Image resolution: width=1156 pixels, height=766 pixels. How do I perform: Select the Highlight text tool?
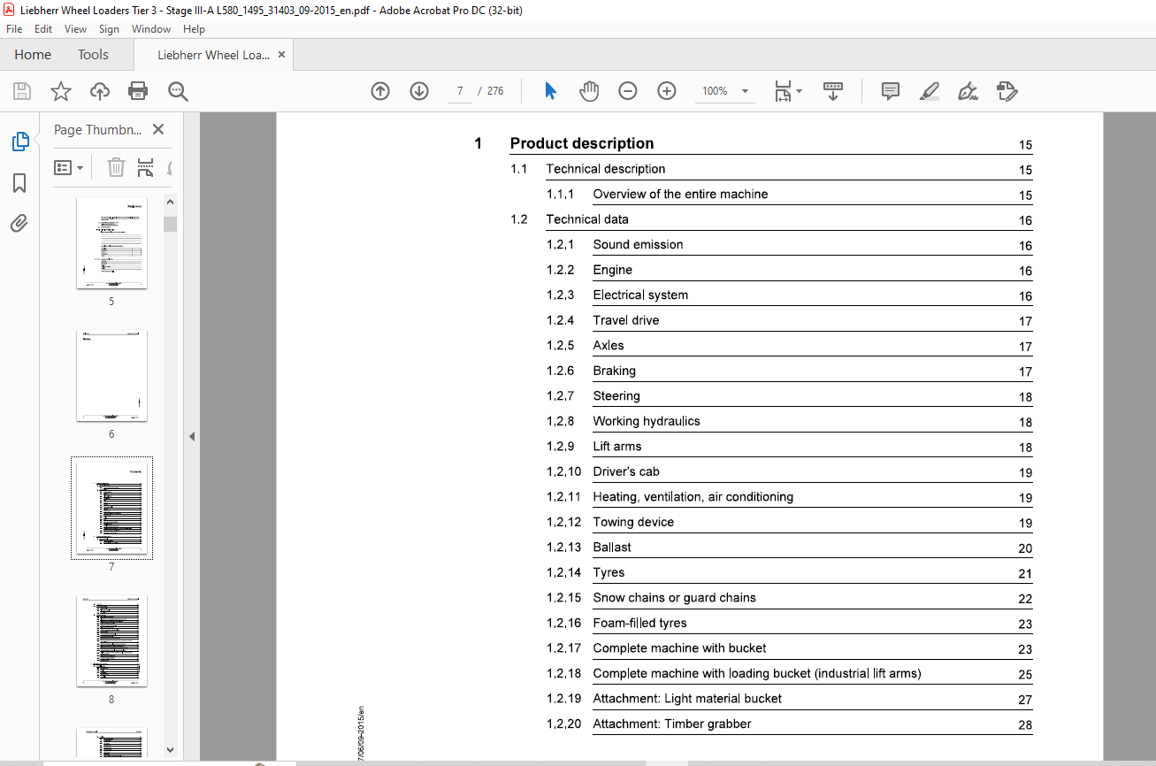[x=929, y=91]
